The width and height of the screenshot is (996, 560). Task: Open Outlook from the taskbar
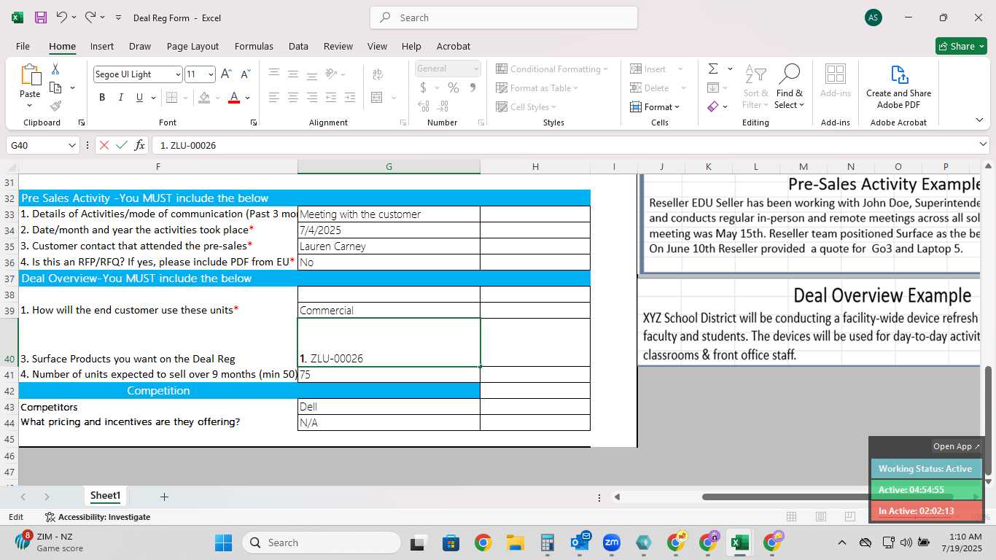point(580,542)
